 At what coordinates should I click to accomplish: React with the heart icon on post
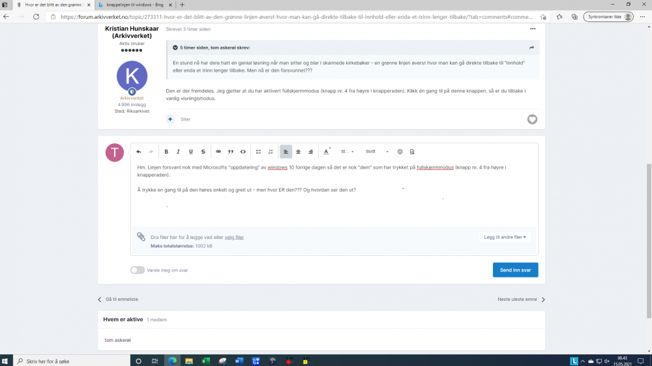click(x=532, y=119)
